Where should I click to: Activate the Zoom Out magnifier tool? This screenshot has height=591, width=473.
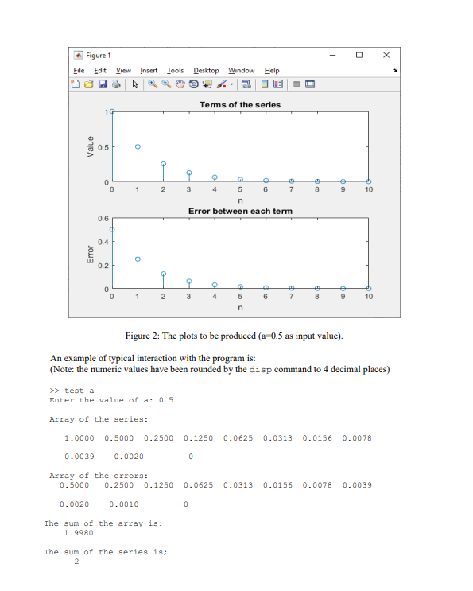click(166, 84)
